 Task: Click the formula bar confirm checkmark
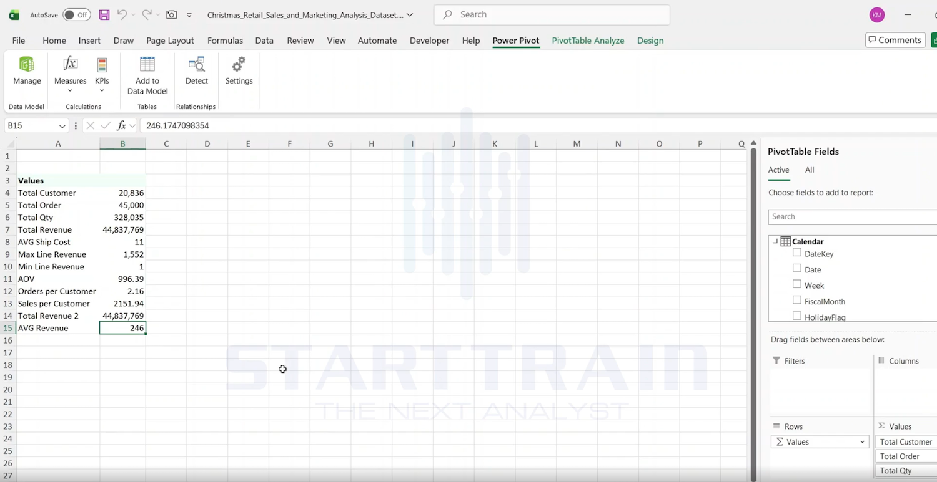point(106,125)
